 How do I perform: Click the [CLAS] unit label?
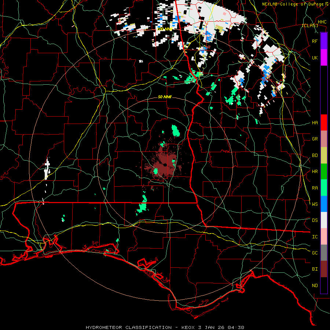pos(310,26)
